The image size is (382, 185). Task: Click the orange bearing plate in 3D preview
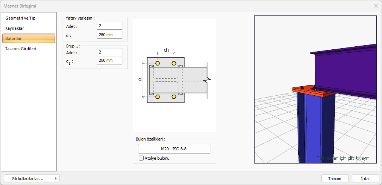point(304,90)
